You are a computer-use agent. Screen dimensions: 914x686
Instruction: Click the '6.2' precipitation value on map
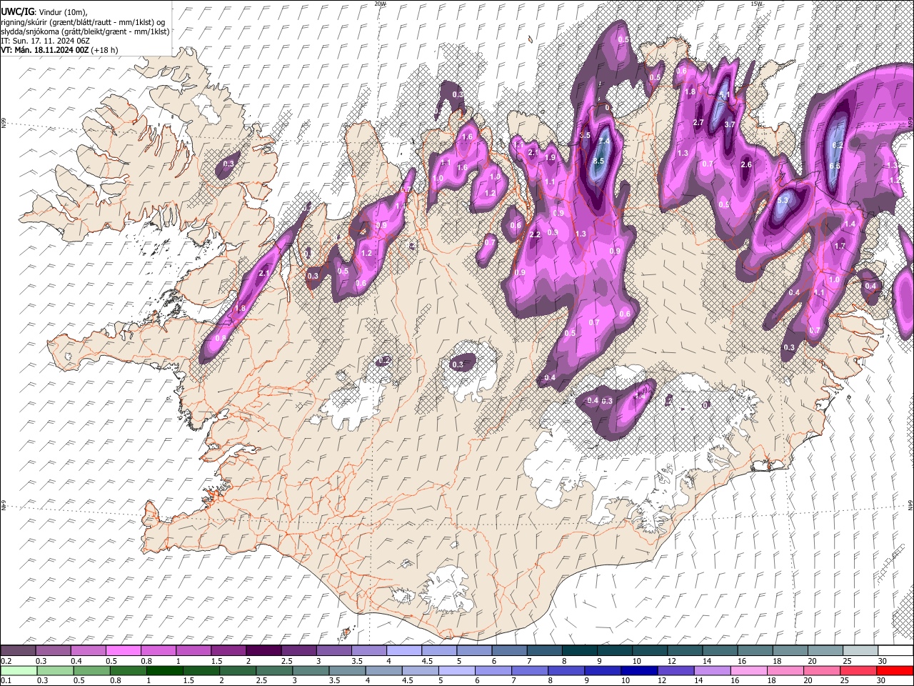(838, 145)
